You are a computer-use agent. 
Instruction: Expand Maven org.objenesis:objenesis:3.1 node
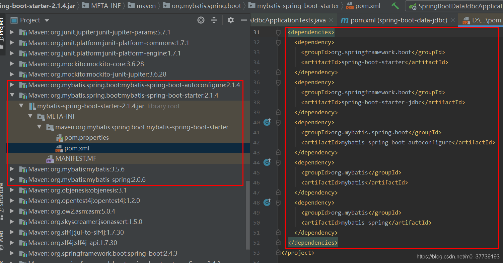[x=12, y=190]
